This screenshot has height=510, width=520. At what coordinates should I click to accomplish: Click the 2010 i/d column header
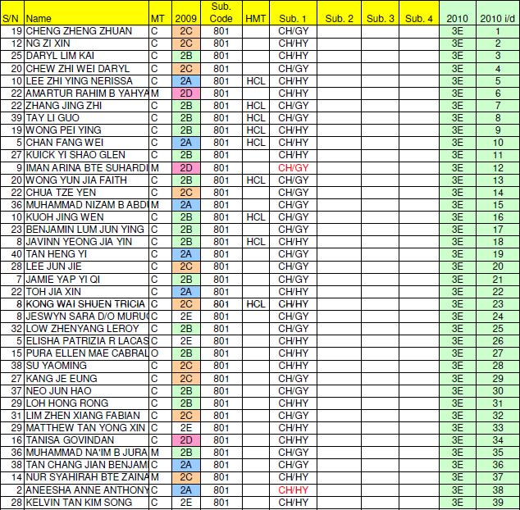(498, 13)
